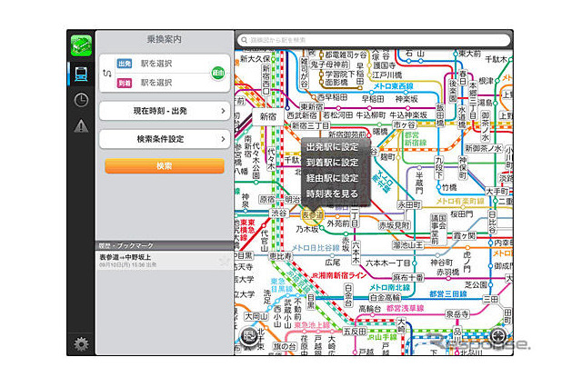Select the train route search sidebar icon
Screen dimensions: 582x387
(x=81, y=74)
